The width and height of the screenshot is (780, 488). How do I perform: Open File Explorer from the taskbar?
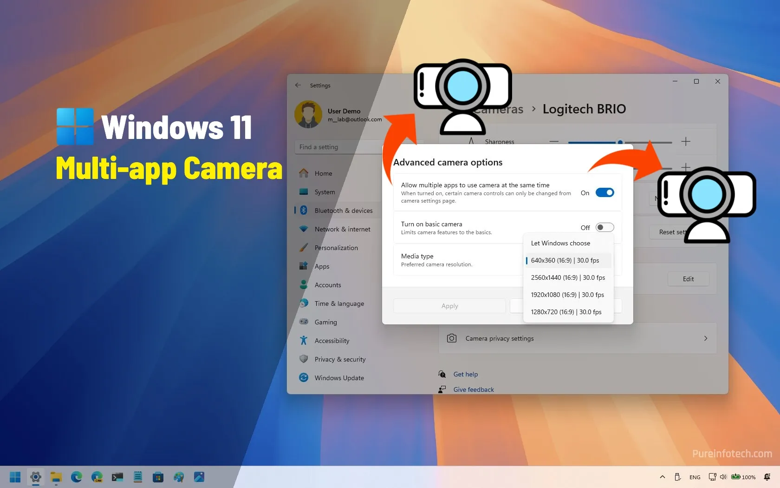click(x=56, y=477)
